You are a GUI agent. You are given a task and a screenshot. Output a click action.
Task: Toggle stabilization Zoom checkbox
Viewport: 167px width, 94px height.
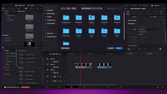[138, 34]
